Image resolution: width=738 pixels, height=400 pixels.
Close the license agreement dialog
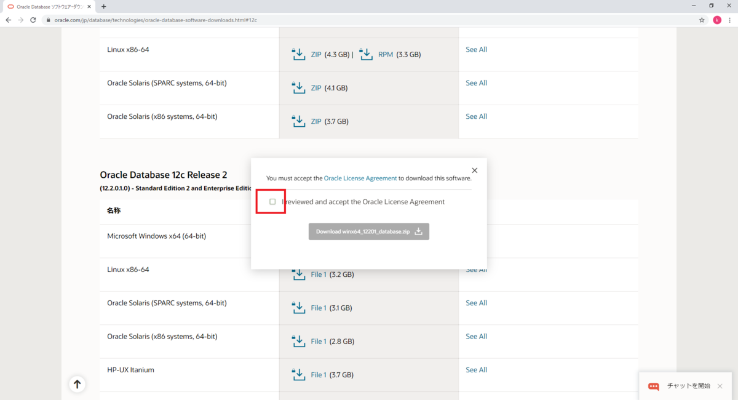(x=474, y=170)
